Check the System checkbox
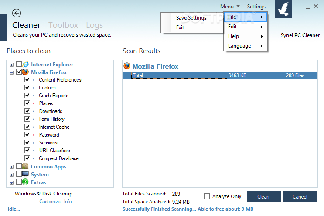This screenshot has width=324, height=216. (x=19, y=174)
